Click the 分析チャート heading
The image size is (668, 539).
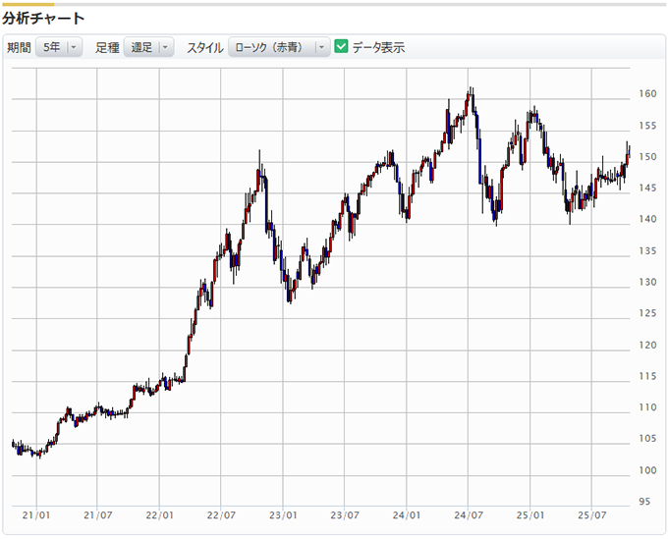click(x=43, y=18)
